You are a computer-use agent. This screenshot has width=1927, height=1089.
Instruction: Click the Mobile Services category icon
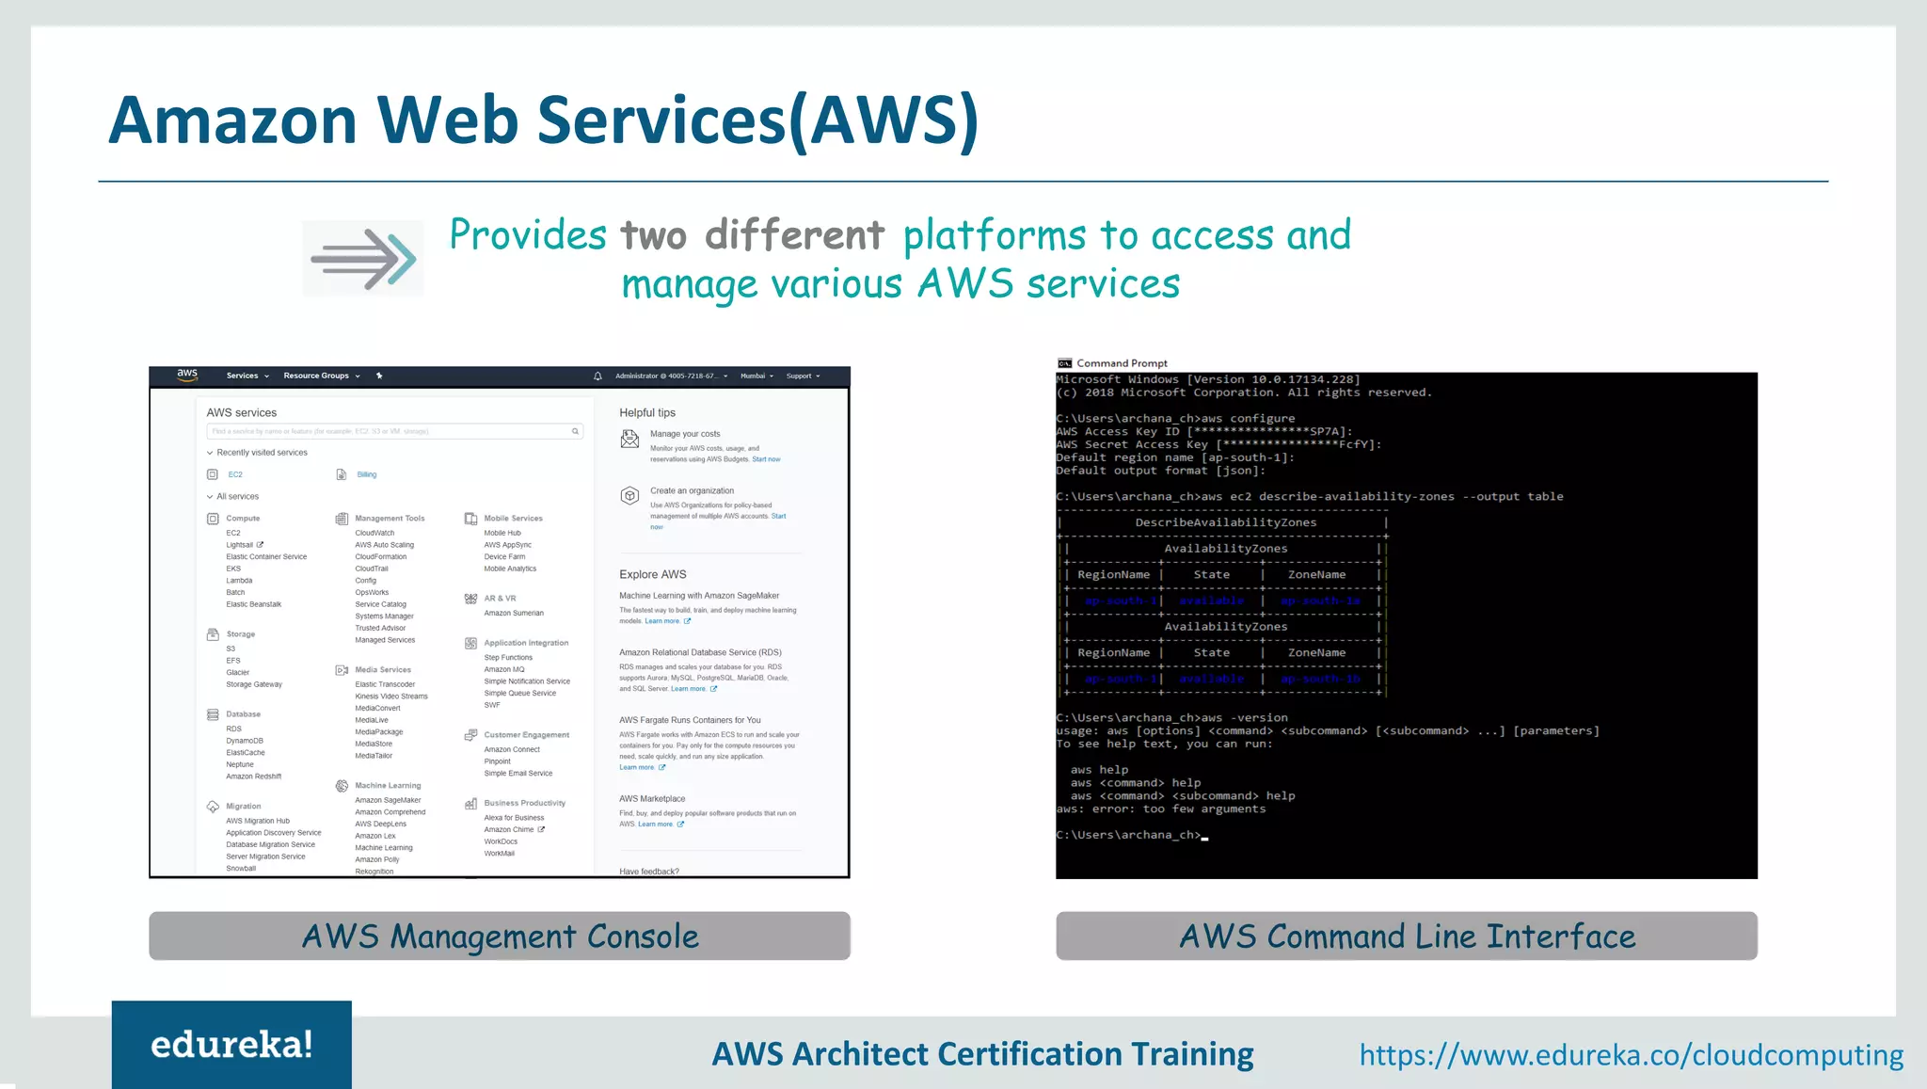[470, 519]
